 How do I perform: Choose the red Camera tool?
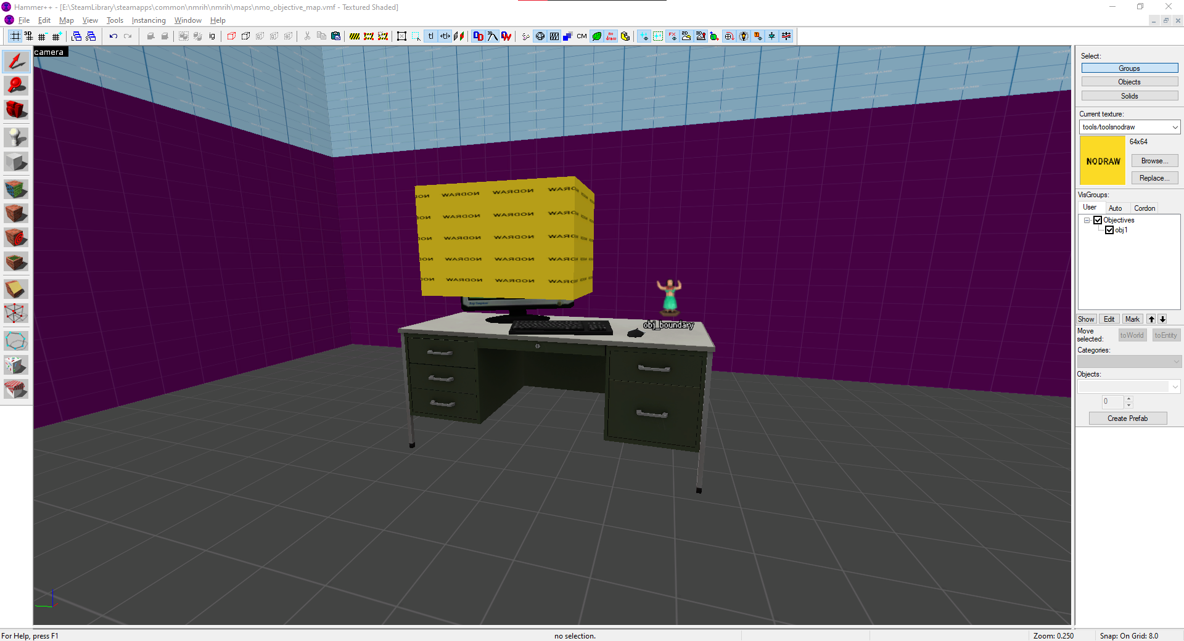tap(16, 110)
